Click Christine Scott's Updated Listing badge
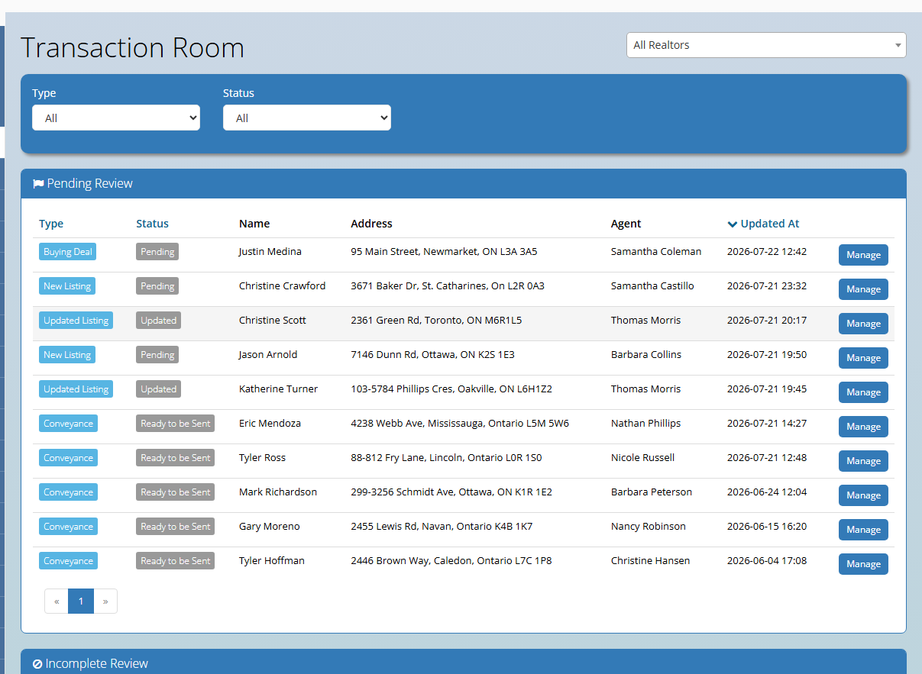Image resolution: width=922 pixels, height=674 pixels. click(76, 321)
